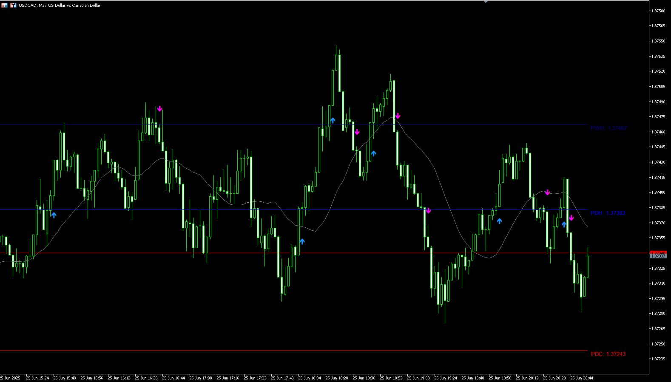Click the 1.37235 price scale label

point(658,359)
